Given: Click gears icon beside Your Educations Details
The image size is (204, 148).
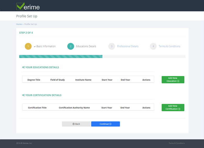Looking at the screenshot, I should (x=24, y=67).
